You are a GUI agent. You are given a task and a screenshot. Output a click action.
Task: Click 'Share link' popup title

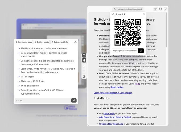click(x=120, y=14)
